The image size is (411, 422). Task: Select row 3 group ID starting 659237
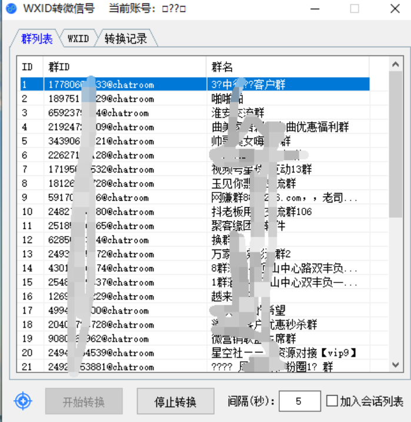pyautogui.click(x=195, y=112)
